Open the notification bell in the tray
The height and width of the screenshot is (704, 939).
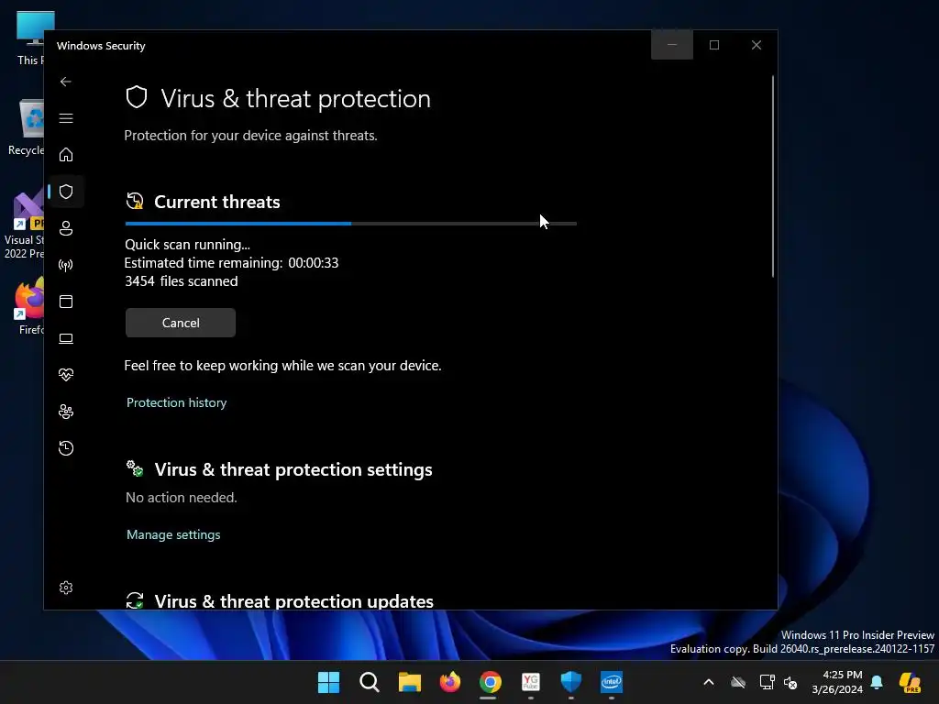pos(877,682)
